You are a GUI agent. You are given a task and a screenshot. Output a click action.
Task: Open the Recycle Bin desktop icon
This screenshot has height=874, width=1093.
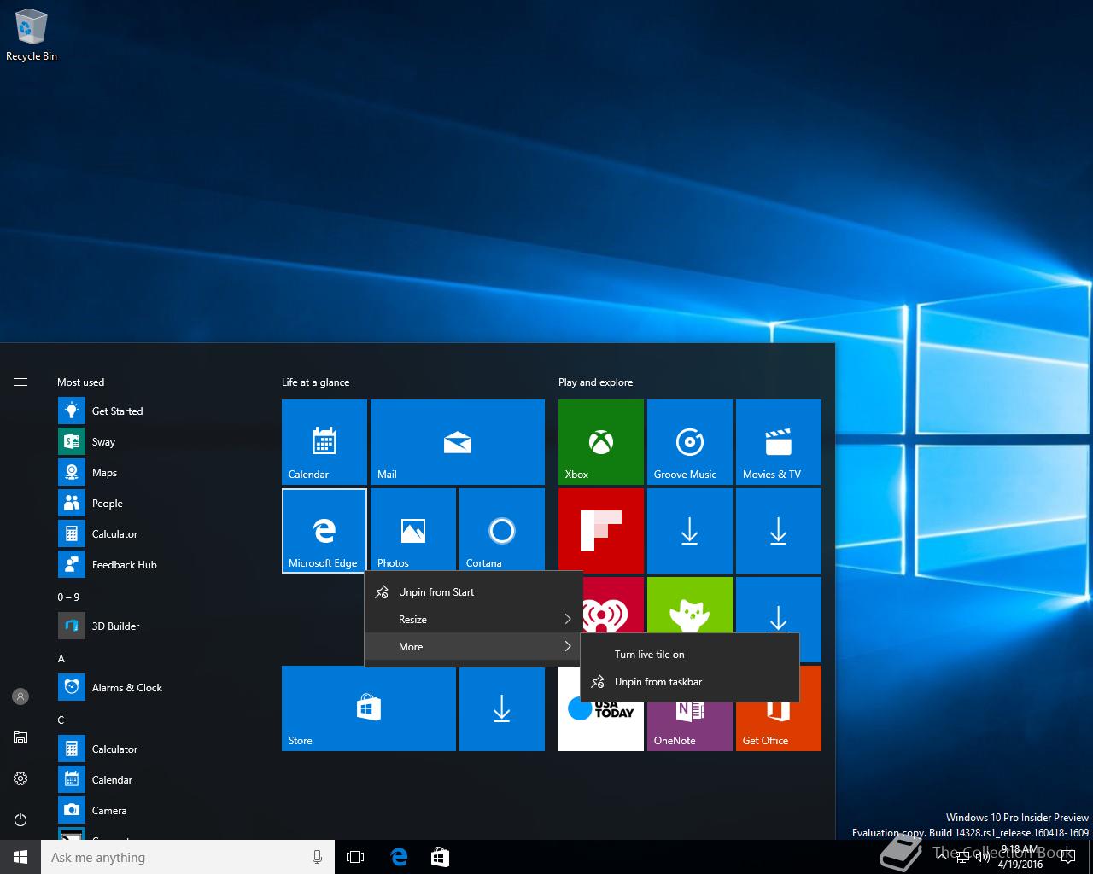[x=32, y=36]
